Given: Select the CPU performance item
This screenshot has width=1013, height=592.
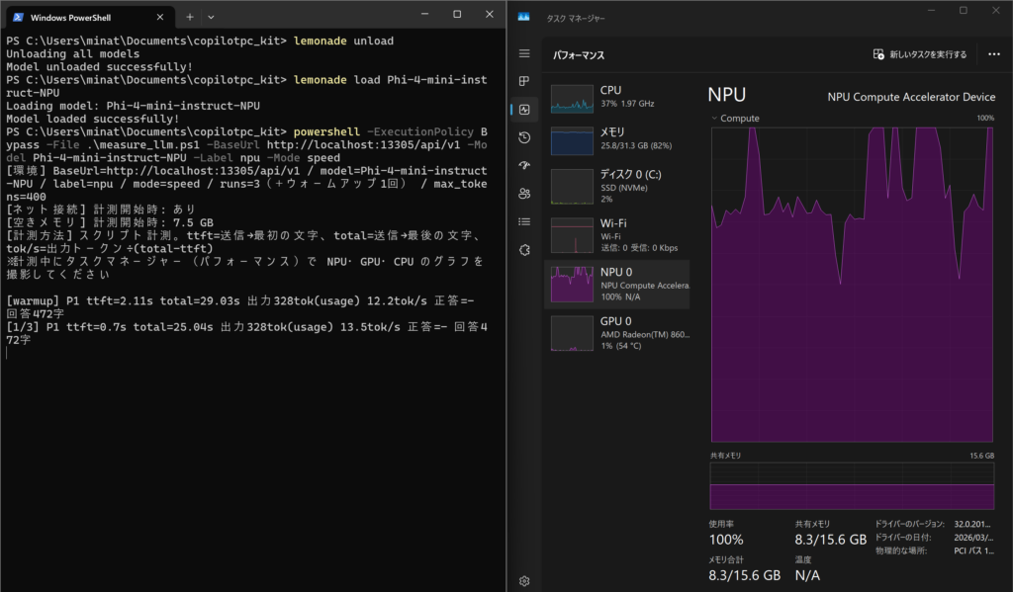Looking at the screenshot, I should (617, 98).
